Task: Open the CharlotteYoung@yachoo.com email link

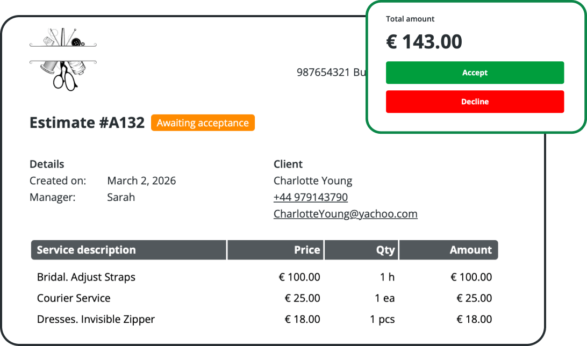Action: [x=345, y=214]
